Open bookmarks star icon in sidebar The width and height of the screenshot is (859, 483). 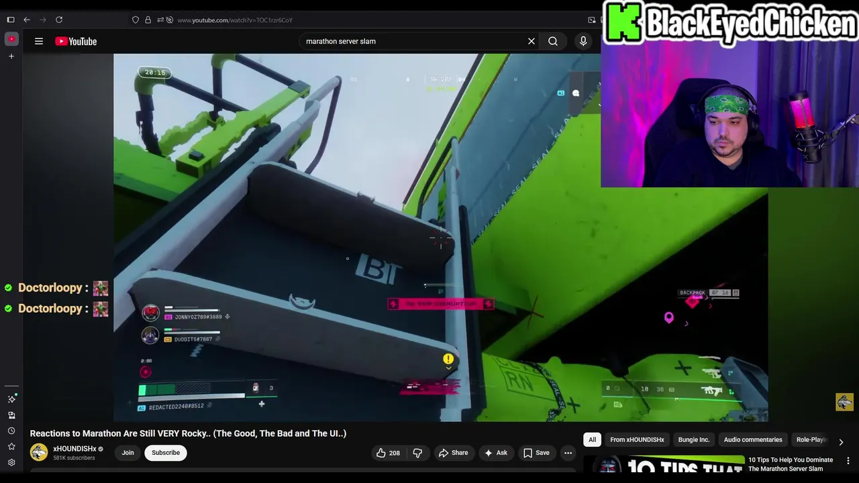11,447
